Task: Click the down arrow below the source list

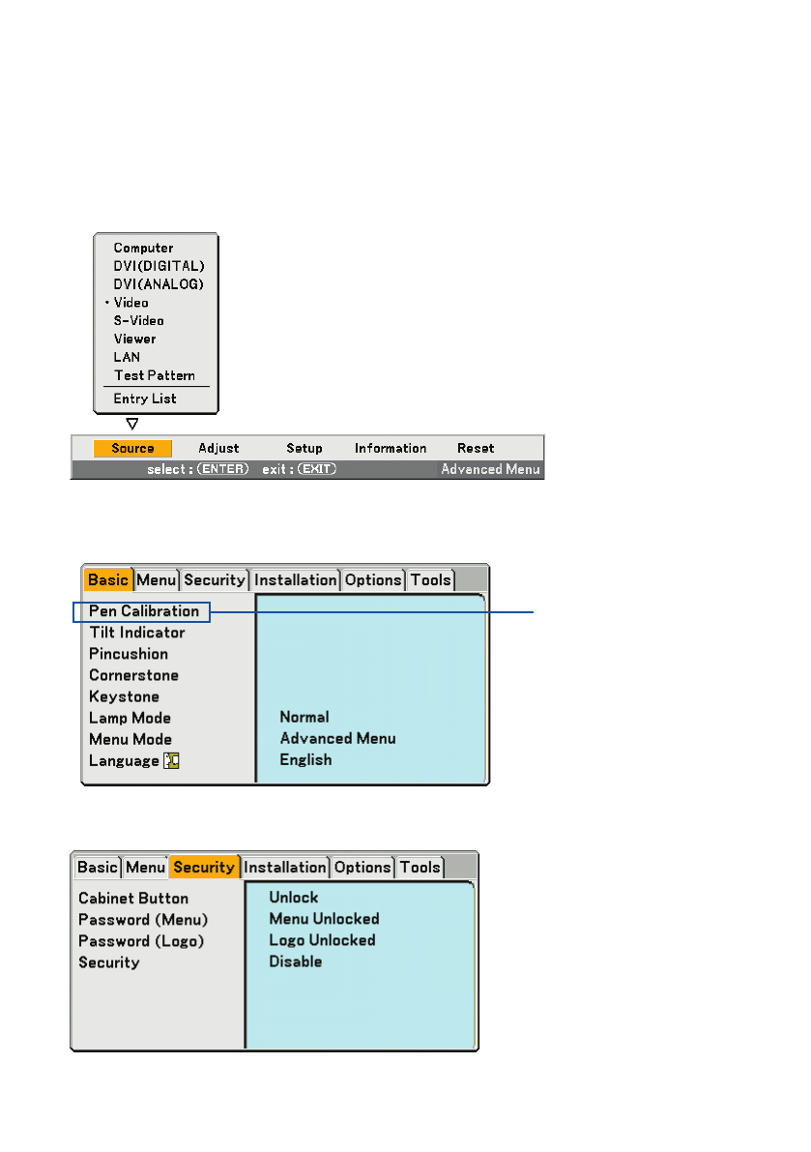Action: click(x=132, y=424)
